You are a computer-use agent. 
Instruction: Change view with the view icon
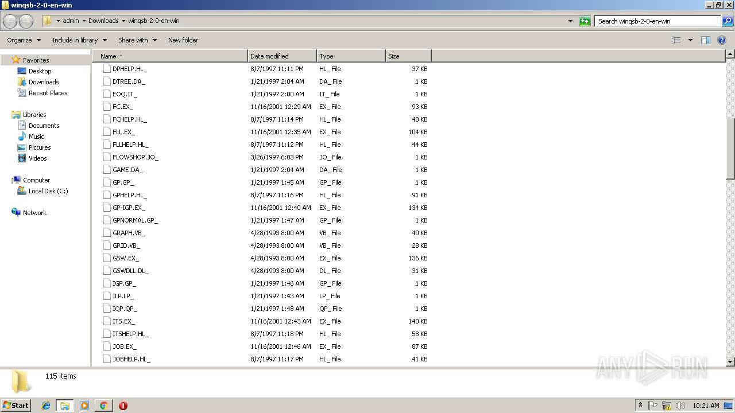[676, 40]
